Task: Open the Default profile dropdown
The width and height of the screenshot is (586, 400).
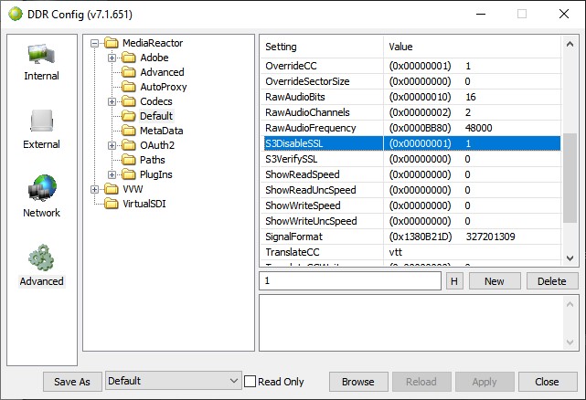Action: coord(174,381)
